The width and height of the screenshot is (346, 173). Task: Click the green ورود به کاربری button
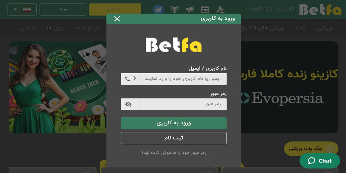pyautogui.click(x=174, y=123)
